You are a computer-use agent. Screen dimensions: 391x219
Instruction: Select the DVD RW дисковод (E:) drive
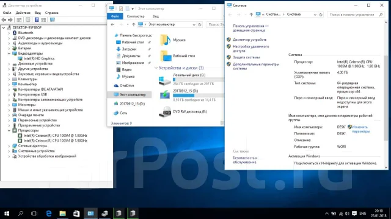[183, 112]
